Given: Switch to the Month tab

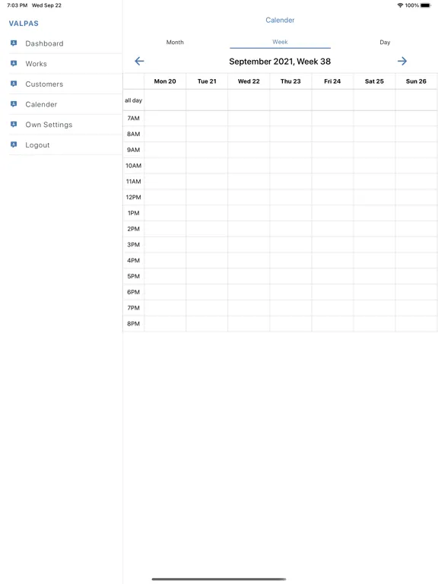Looking at the screenshot, I should coord(175,42).
